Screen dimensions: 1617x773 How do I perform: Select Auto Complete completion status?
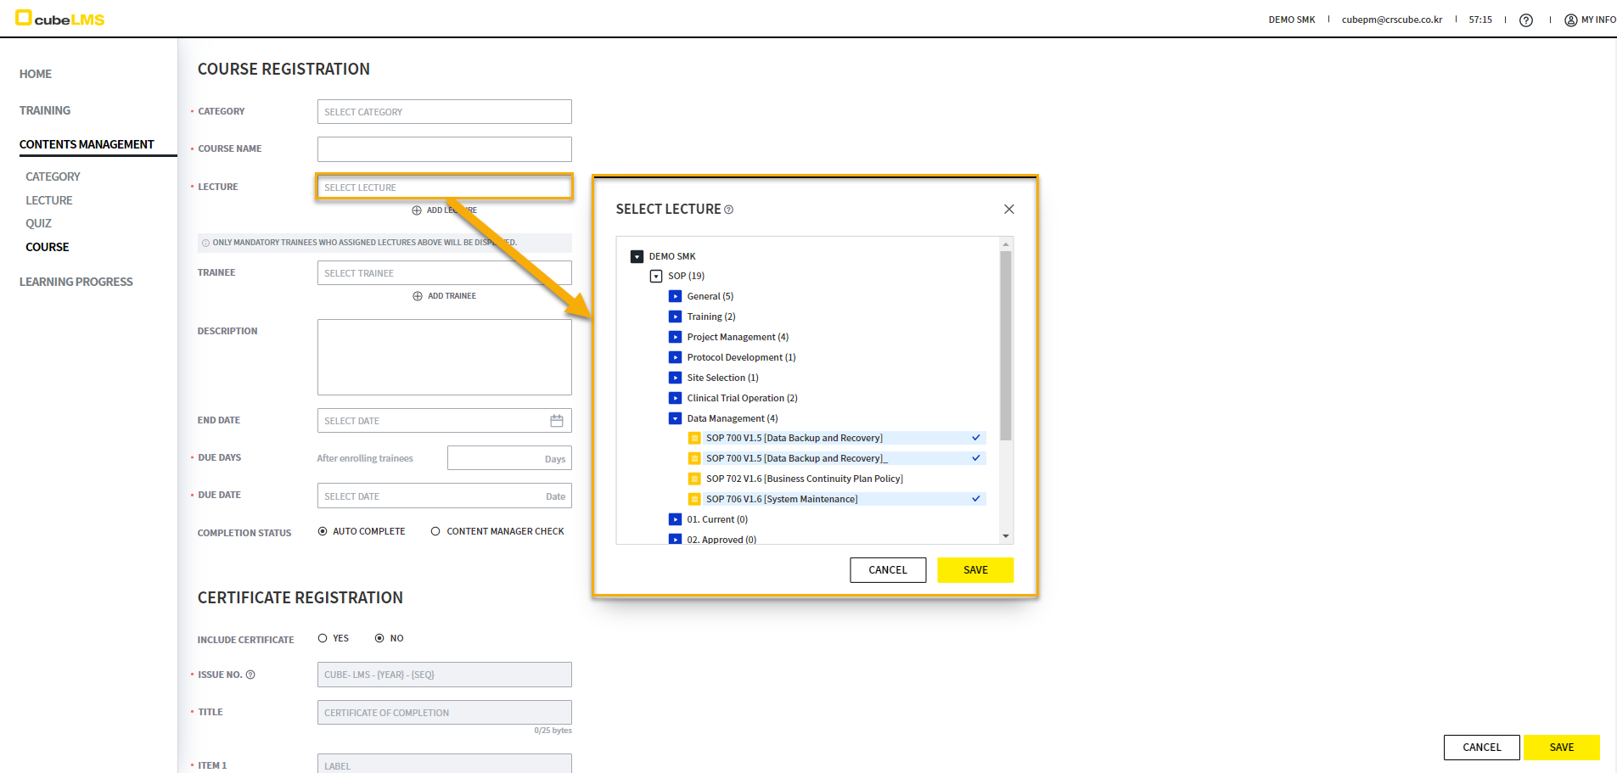pyautogui.click(x=323, y=532)
